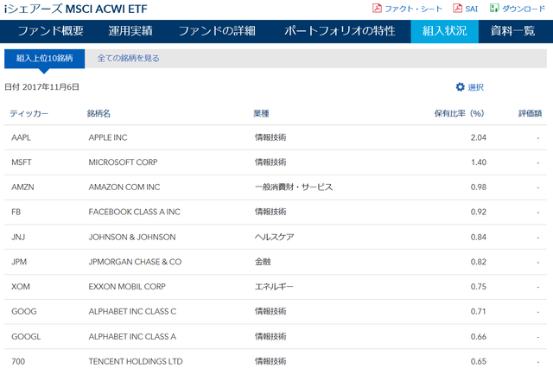Click the 0.65 weight value

[x=478, y=361]
